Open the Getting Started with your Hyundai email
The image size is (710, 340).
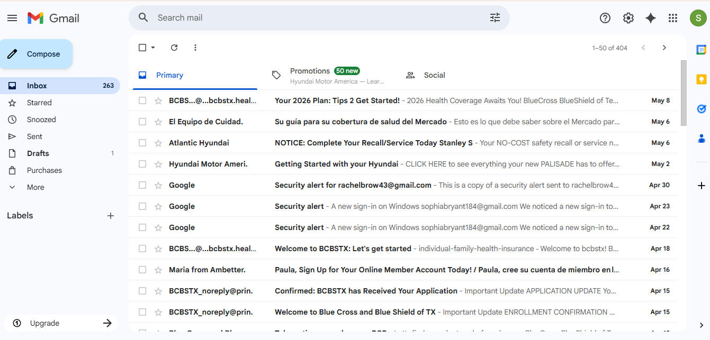coord(403,164)
